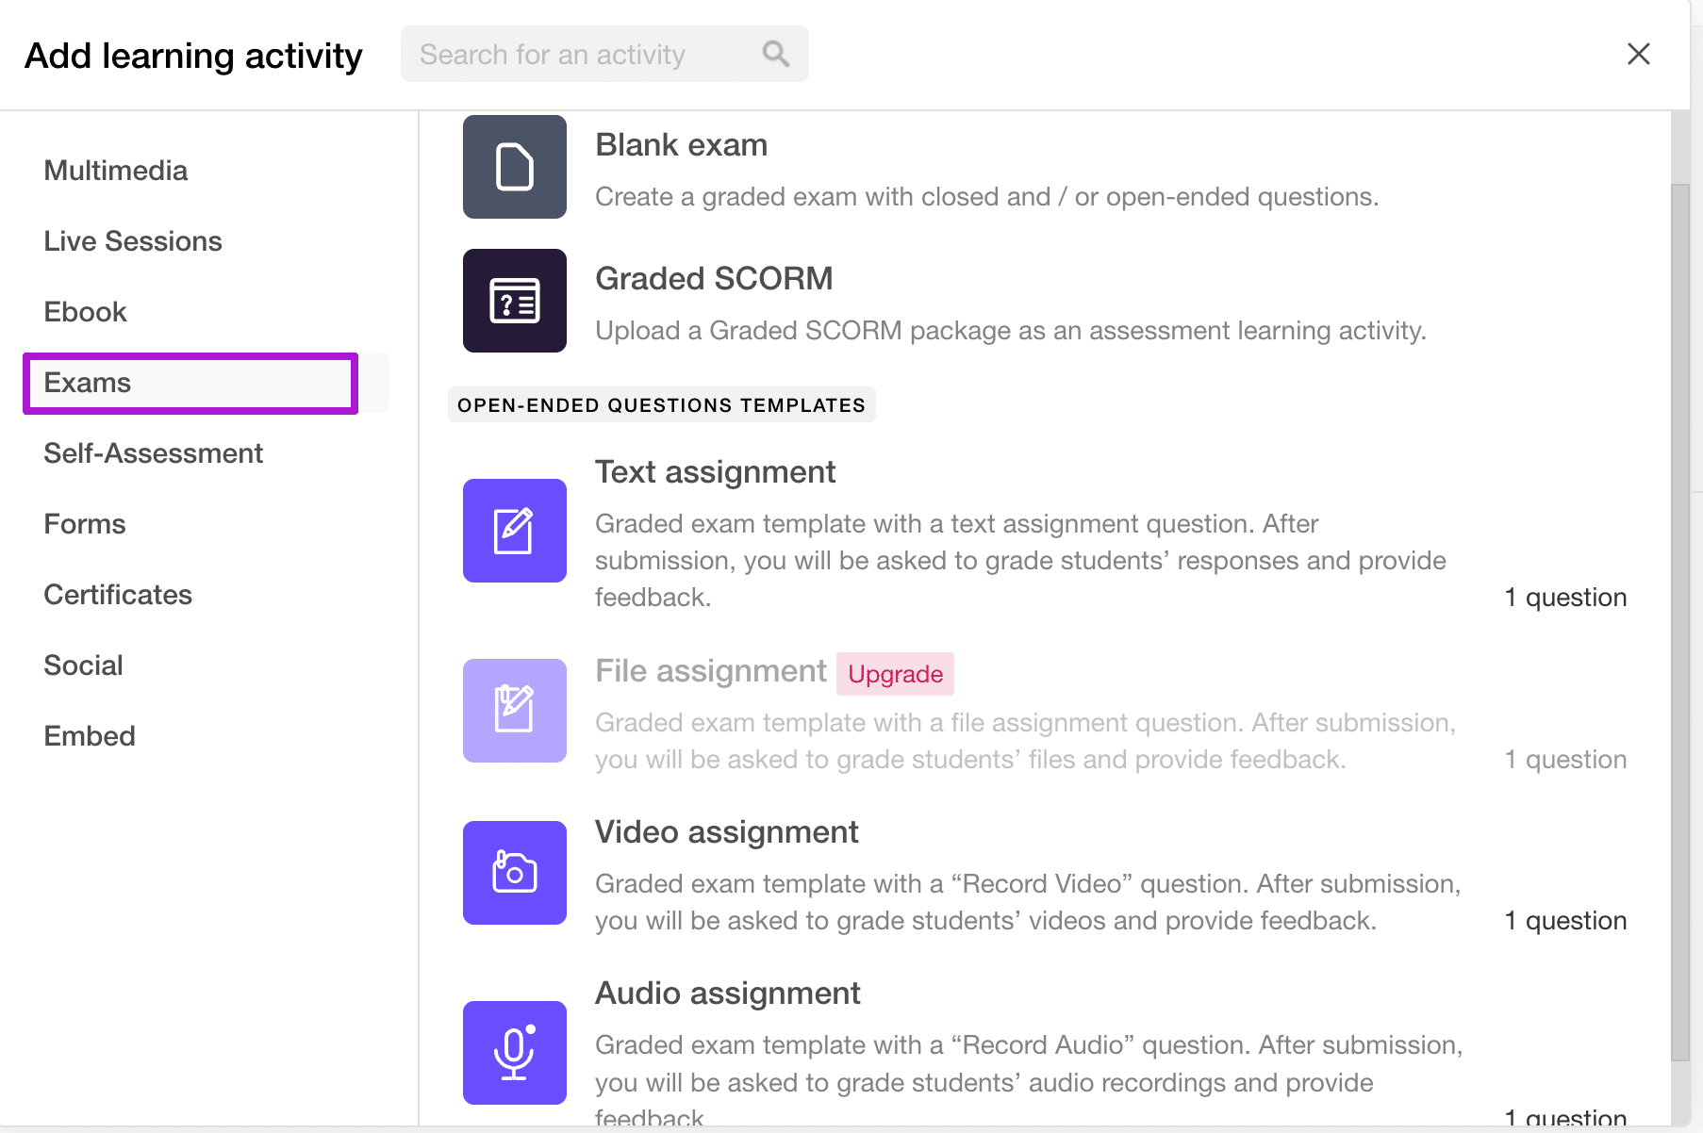Click the Upgrade badge on File assignment
1703x1133 pixels.
[x=894, y=674]
